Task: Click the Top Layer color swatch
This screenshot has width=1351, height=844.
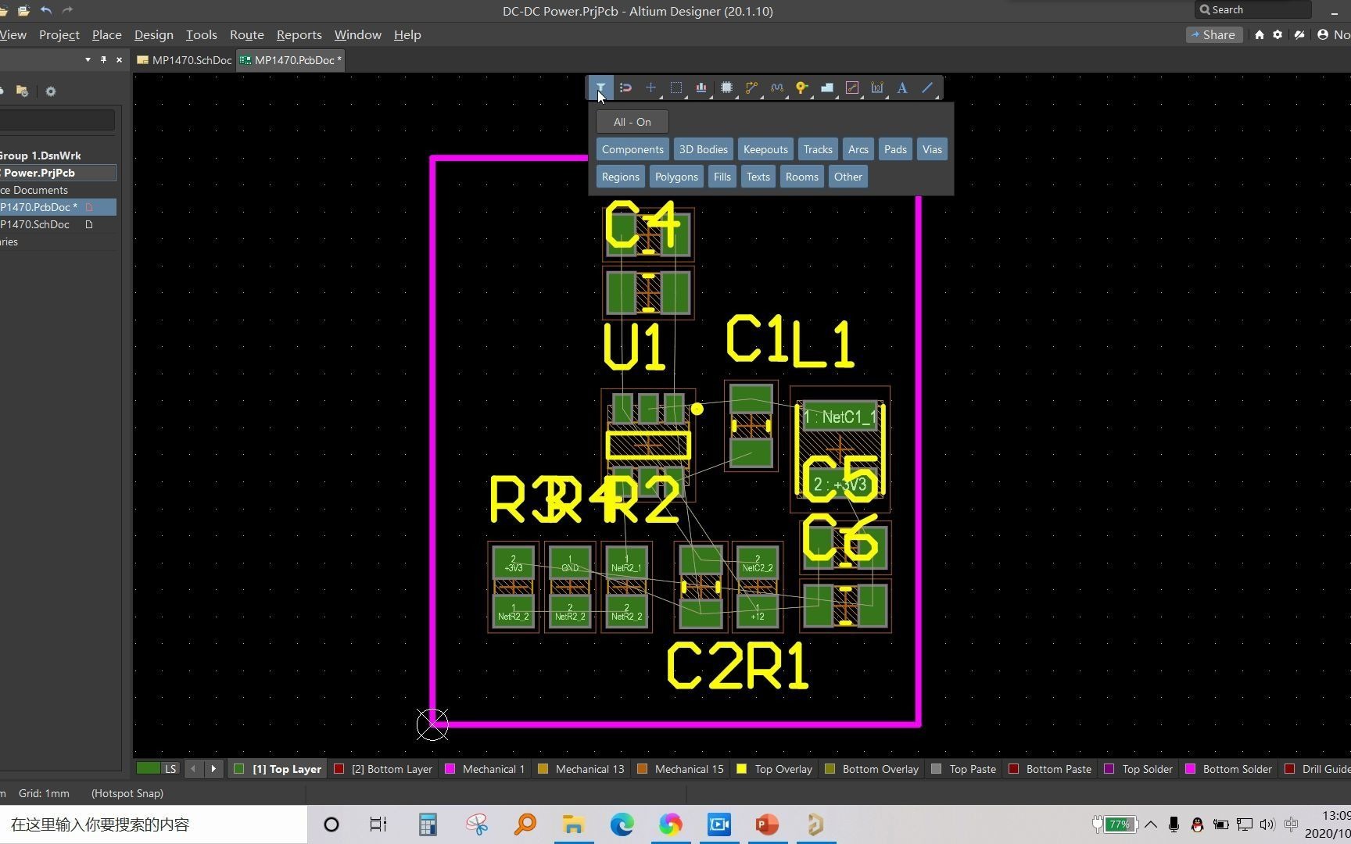Action: pos(238,769)
